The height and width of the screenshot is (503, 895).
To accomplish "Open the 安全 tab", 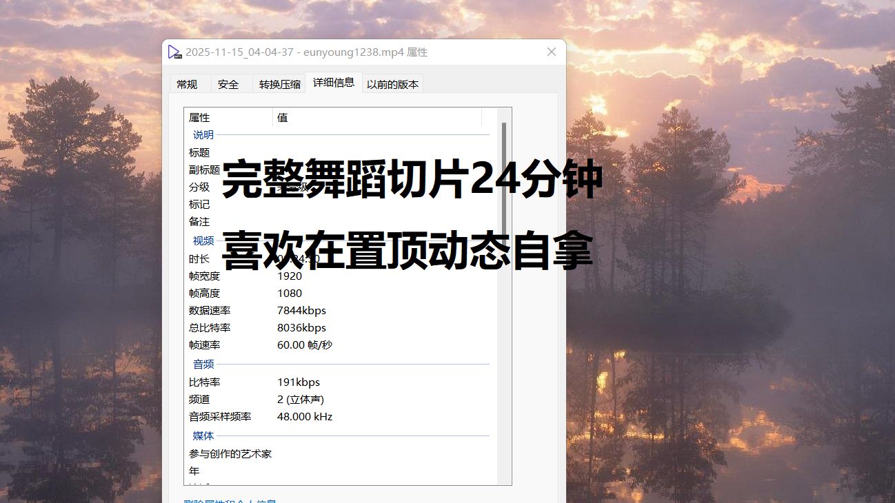I will (228, 84).
